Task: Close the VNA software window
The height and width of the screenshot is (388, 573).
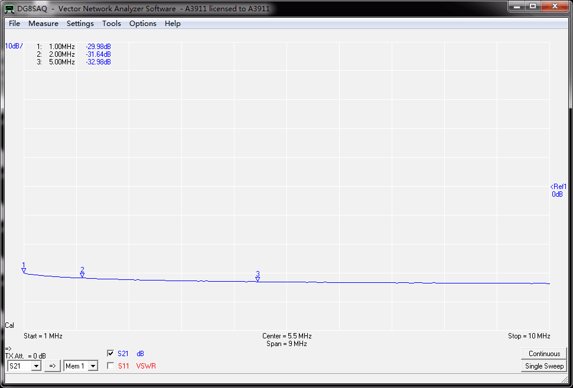Action: point(555,6)
